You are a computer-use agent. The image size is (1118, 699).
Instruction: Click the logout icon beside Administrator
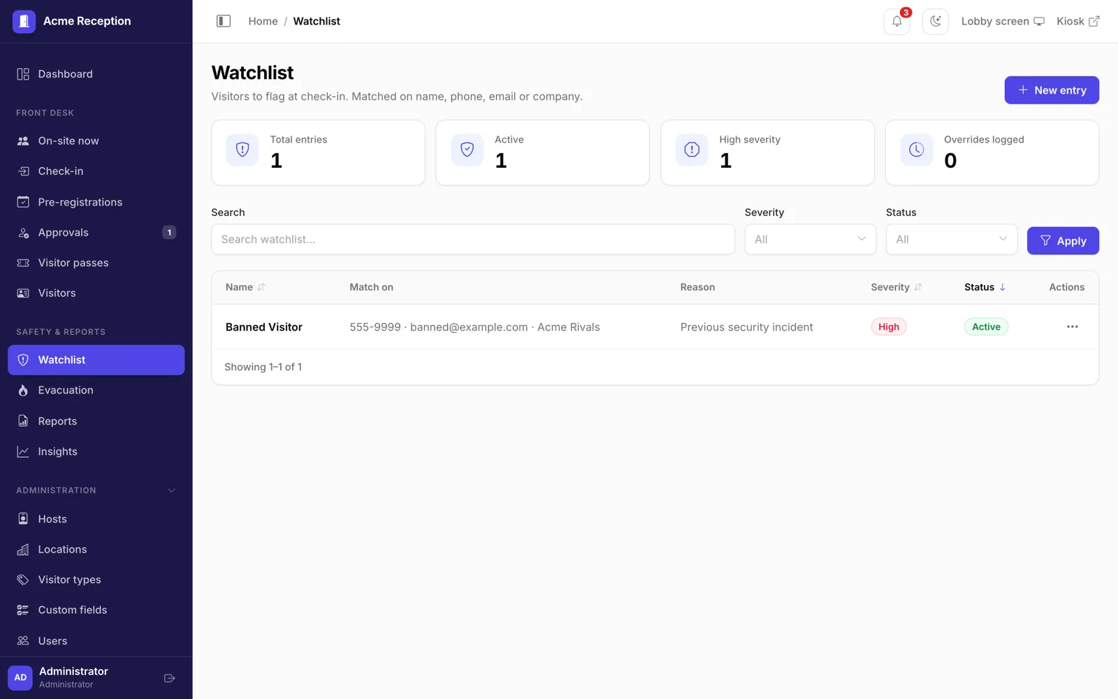(169, 678)
